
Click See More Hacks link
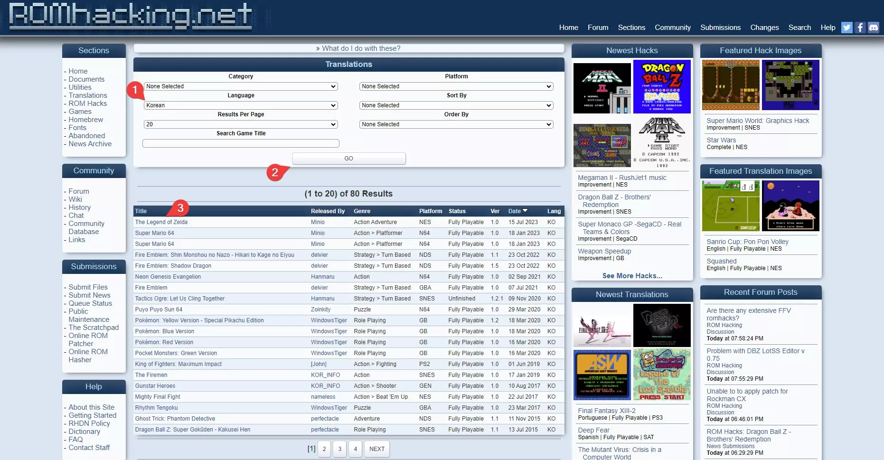click(632, 276)
